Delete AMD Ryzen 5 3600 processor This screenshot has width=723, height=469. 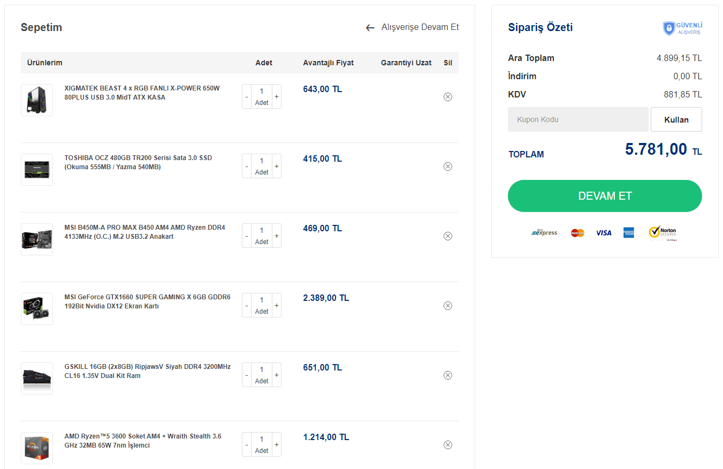point(448,445)
